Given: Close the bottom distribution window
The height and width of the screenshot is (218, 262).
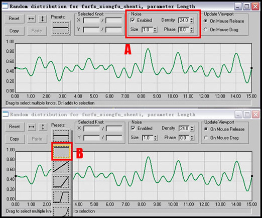Looking at the screenshot, I should 256,115.
